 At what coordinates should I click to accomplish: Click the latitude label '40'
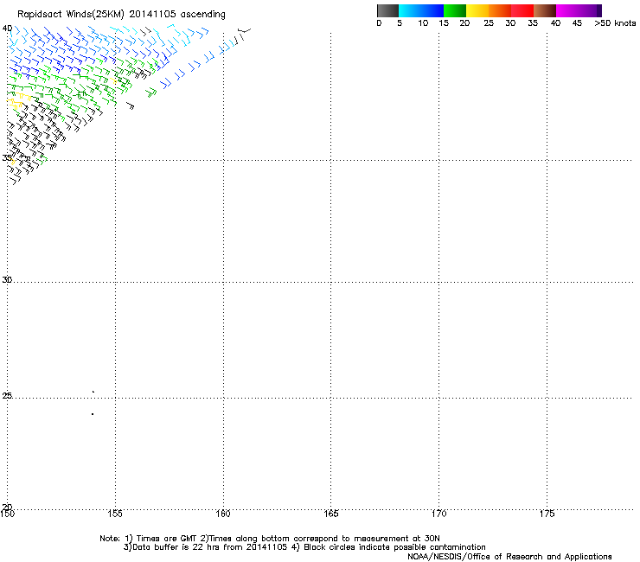pos(7,29)
